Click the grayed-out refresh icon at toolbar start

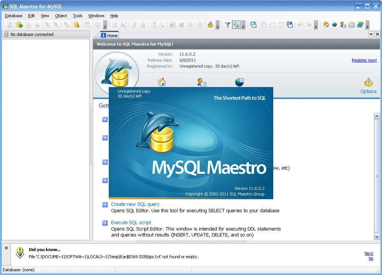point(9,24)
